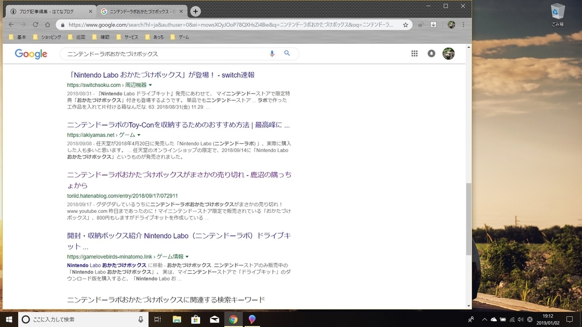582x327 pixels.
Task: Check the battery status tray icon
Action: click(x=503, y=319)
